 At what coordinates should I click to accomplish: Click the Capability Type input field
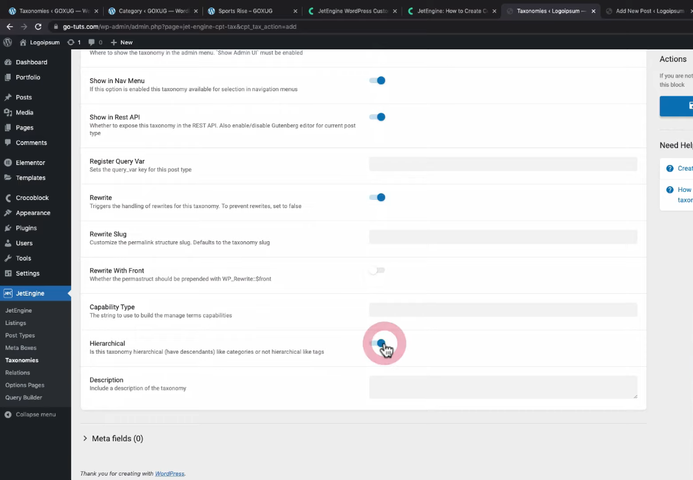click(503, 310)
